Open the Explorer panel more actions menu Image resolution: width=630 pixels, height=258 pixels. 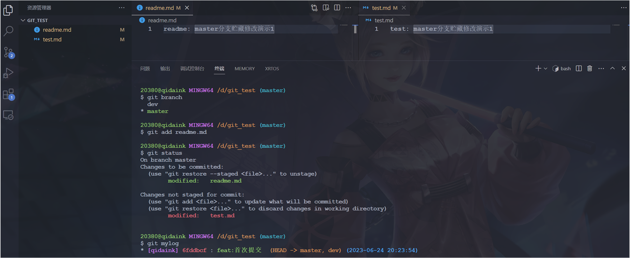click(x=121, y=8)
